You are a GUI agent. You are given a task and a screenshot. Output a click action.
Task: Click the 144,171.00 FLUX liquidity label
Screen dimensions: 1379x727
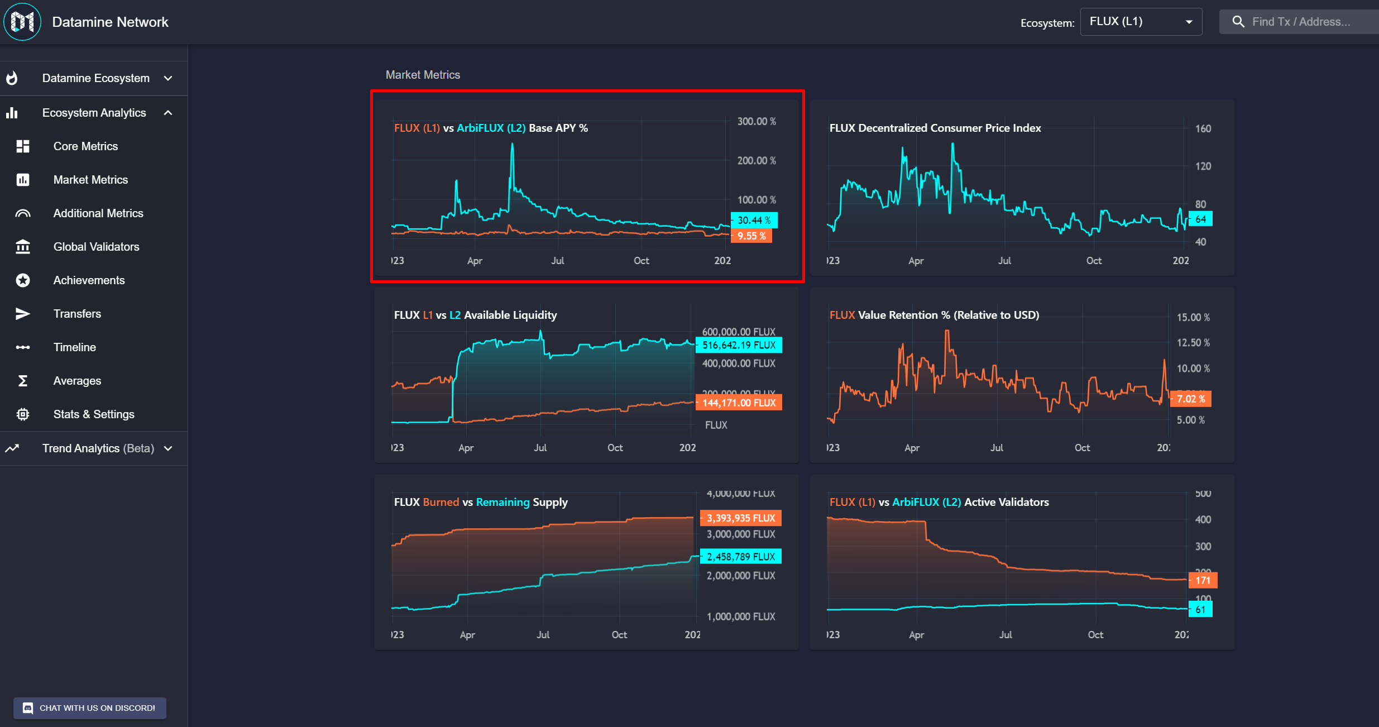point(739,403)
